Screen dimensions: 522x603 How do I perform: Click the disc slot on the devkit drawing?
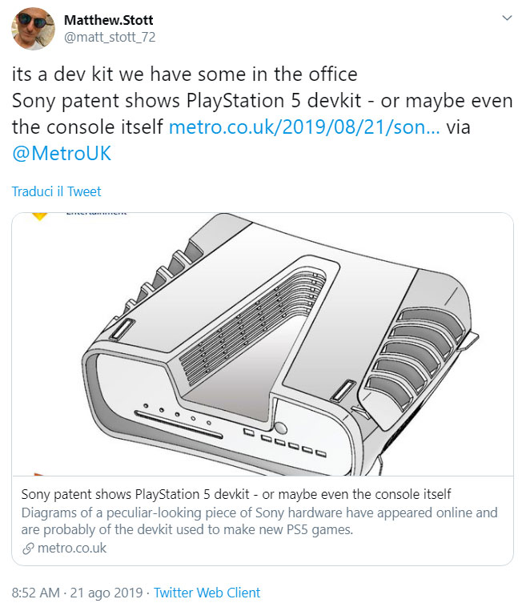(179, 424)
